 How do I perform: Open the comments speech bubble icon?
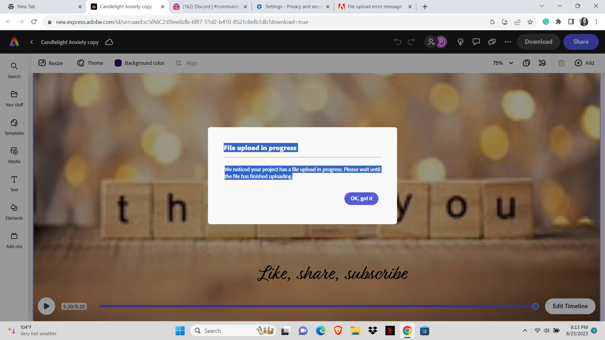click(476, 42)
